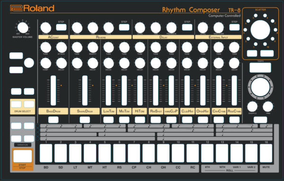Select the button below the CrhCymb label
284x181 pixels.
click(x=219, y=120)
